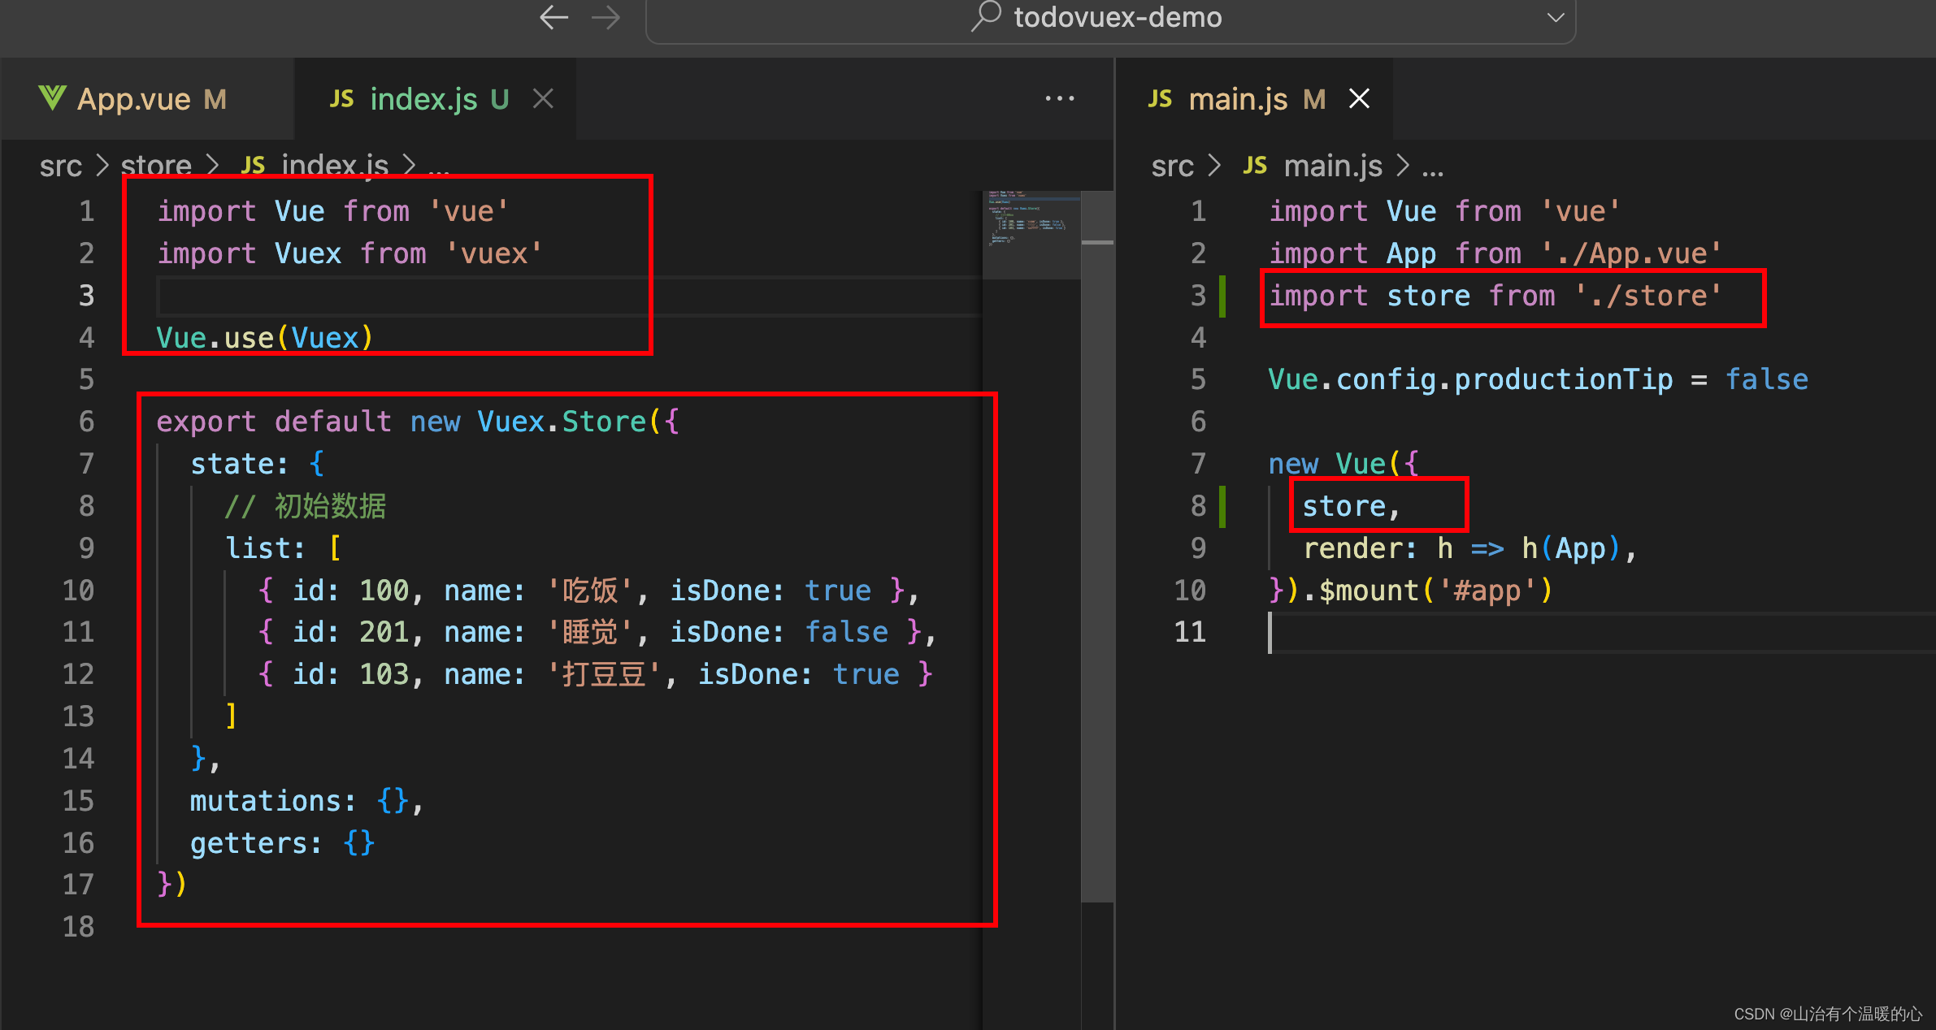Focus the todovuex-demo search field

pos(1118,17)
